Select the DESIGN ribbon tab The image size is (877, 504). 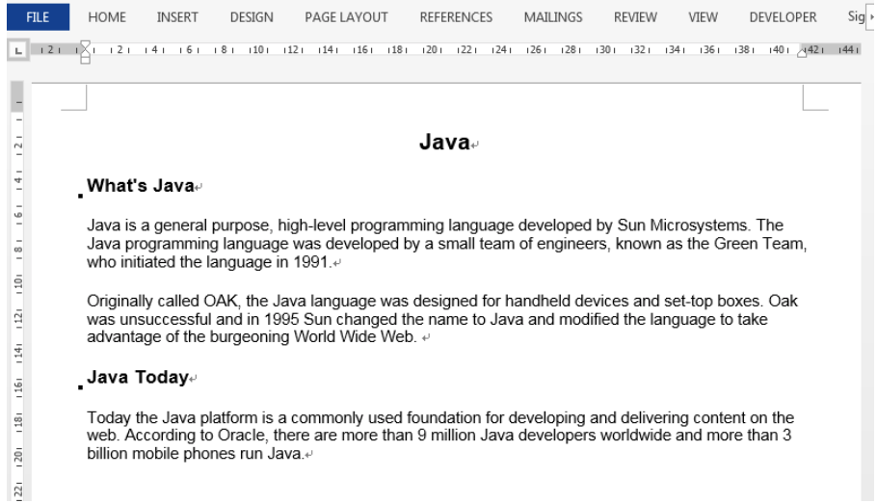252,17
